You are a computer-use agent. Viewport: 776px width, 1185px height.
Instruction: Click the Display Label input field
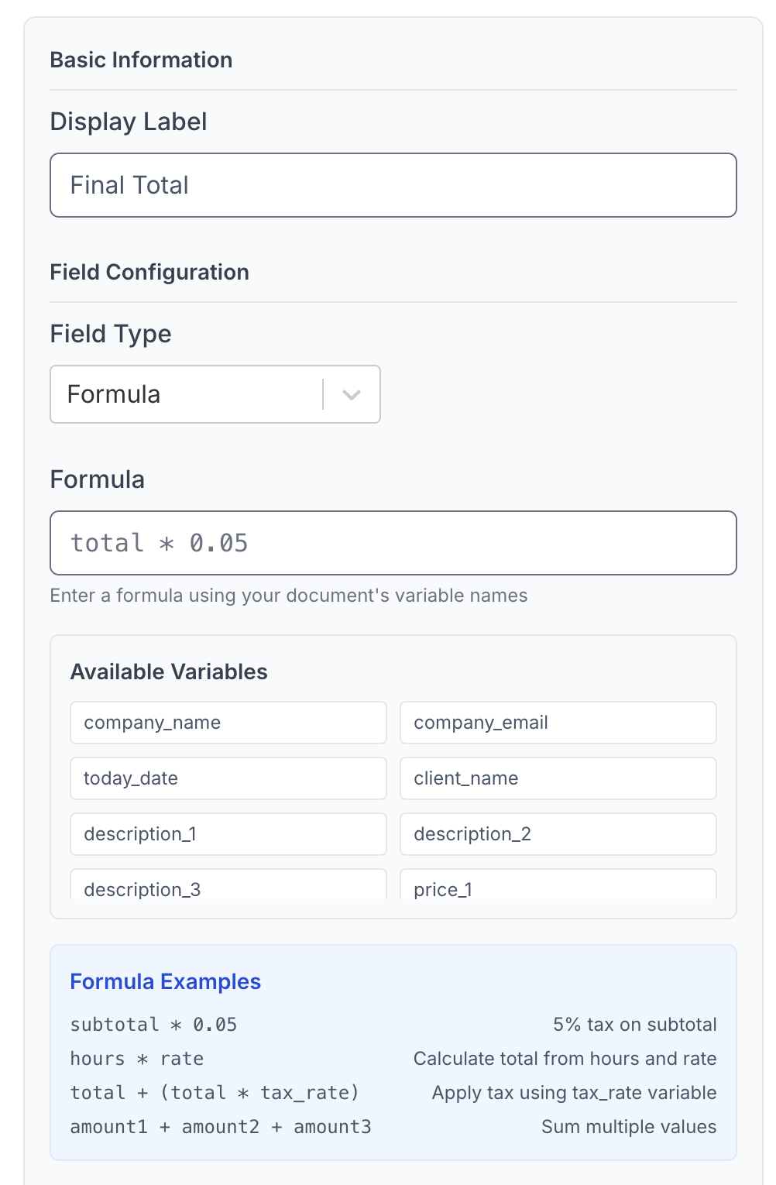click(x=393, y=185)
